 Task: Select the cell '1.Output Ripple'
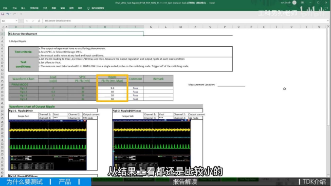click(x=18, y=41)
